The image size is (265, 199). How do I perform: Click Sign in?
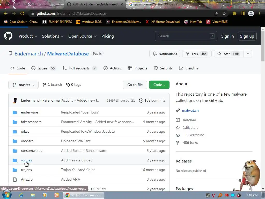[227, 36]
